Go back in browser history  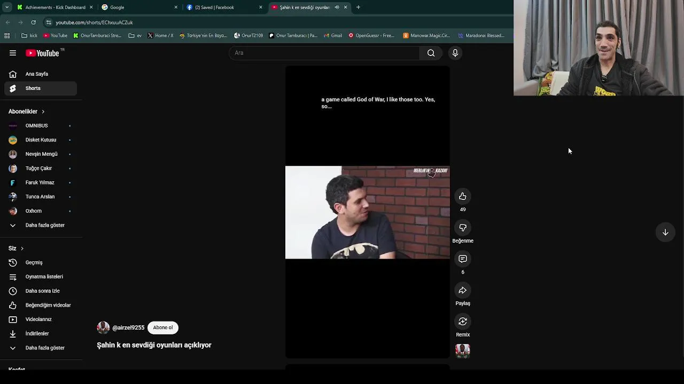(7, 22)
